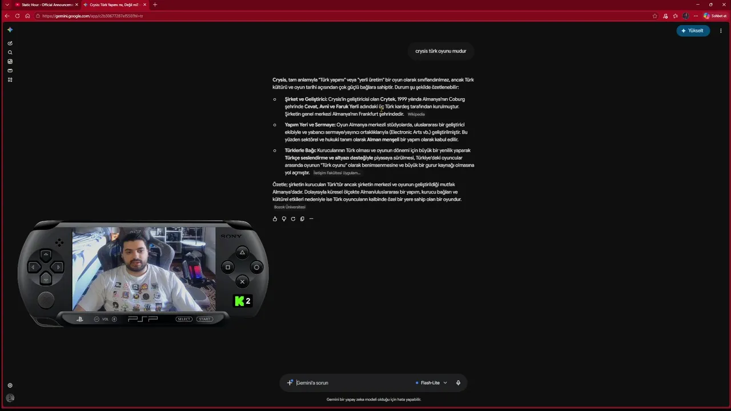Click the browser address bar URL

93,16
